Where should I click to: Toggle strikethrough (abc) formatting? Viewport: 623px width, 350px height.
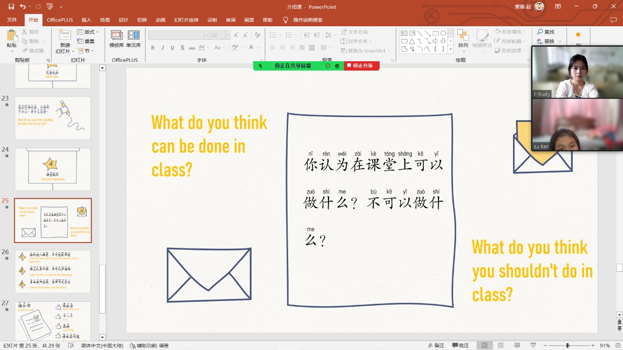pos(193,48)
